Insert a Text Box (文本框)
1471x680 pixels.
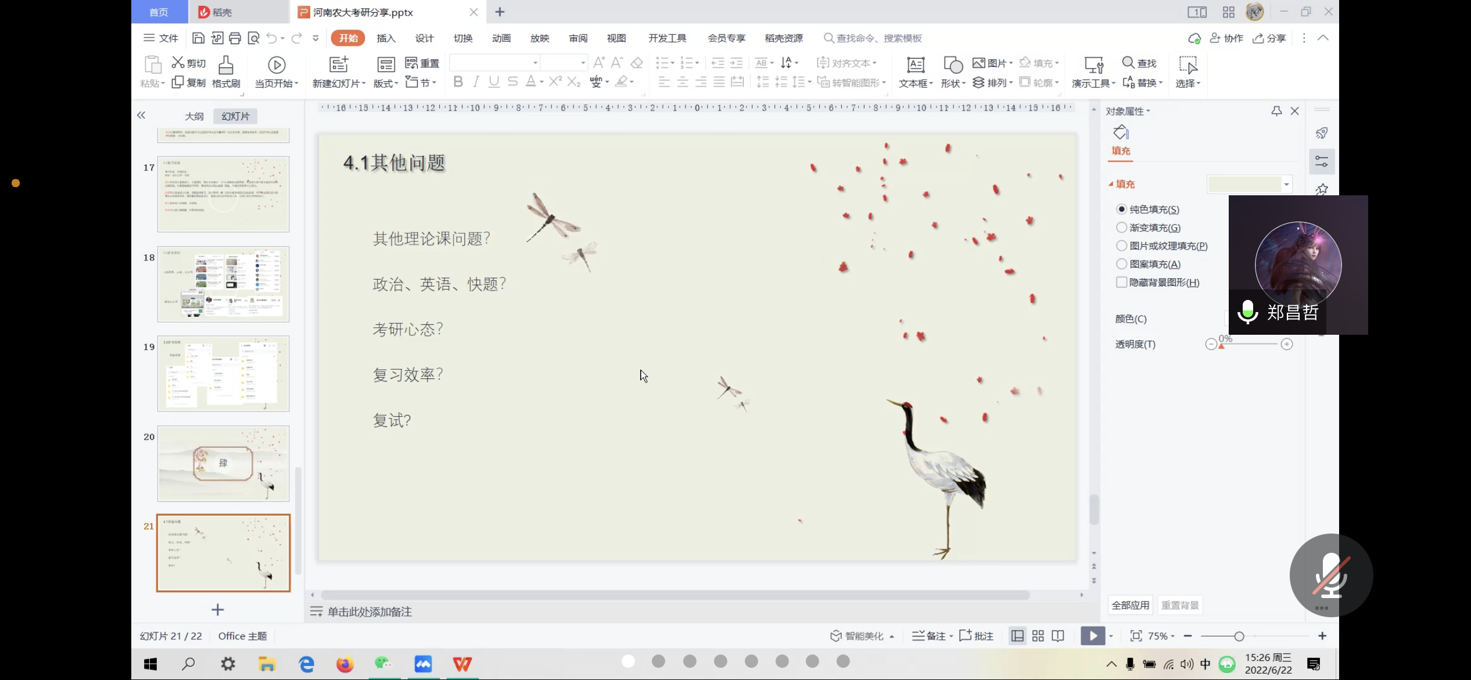pos(916,72)
